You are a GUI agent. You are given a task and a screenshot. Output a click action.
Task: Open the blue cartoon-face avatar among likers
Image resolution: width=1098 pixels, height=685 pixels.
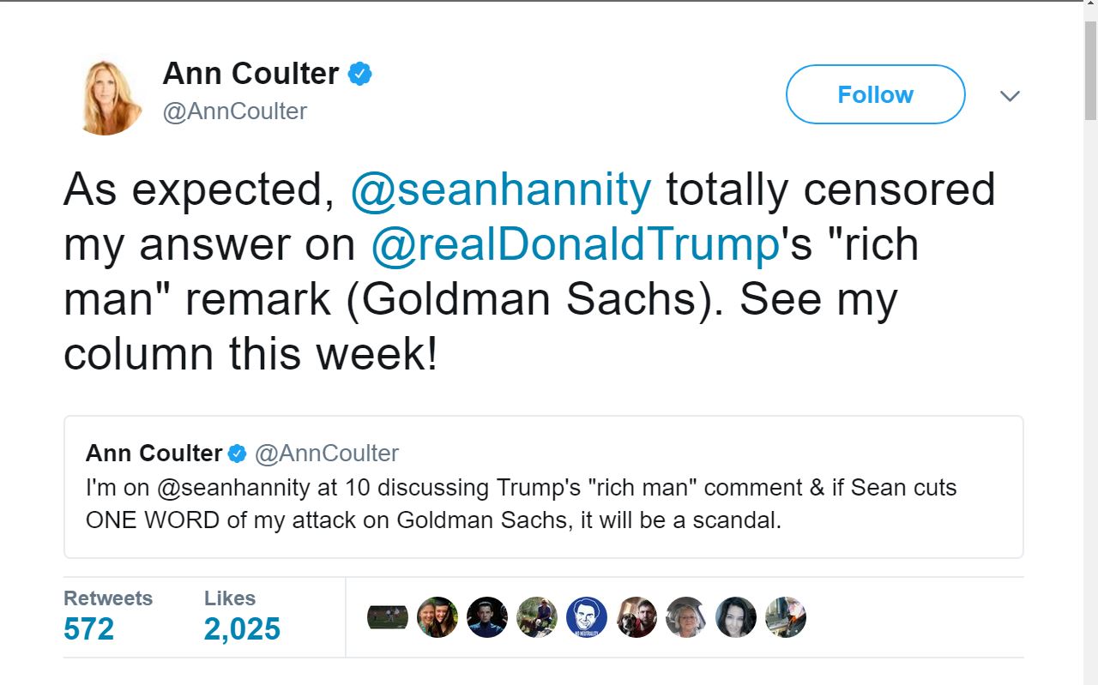coord(587,617)
